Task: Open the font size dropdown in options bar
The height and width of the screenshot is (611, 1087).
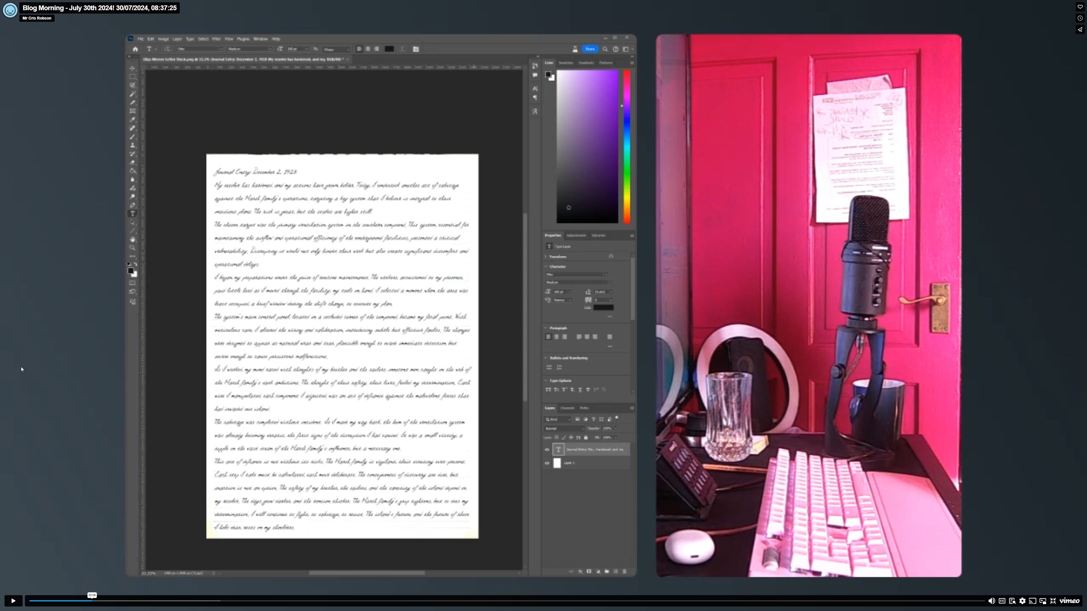Action: [x=298, y=49]
